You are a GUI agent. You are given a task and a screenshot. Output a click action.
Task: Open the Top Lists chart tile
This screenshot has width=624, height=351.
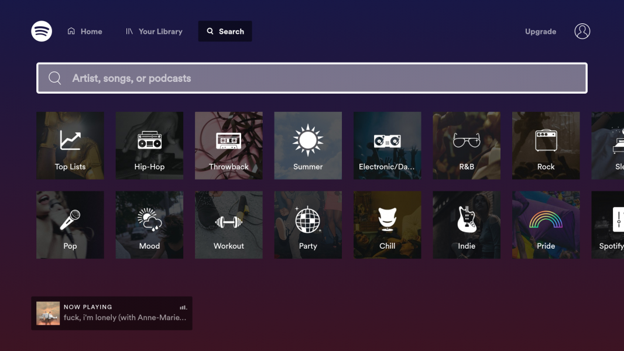[70, 146]
